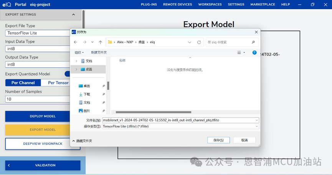The width and height of the screenshot is (332, 175).
Task: Open the save type TensorFlow Lite dropdown
Action: click(181, 126)
